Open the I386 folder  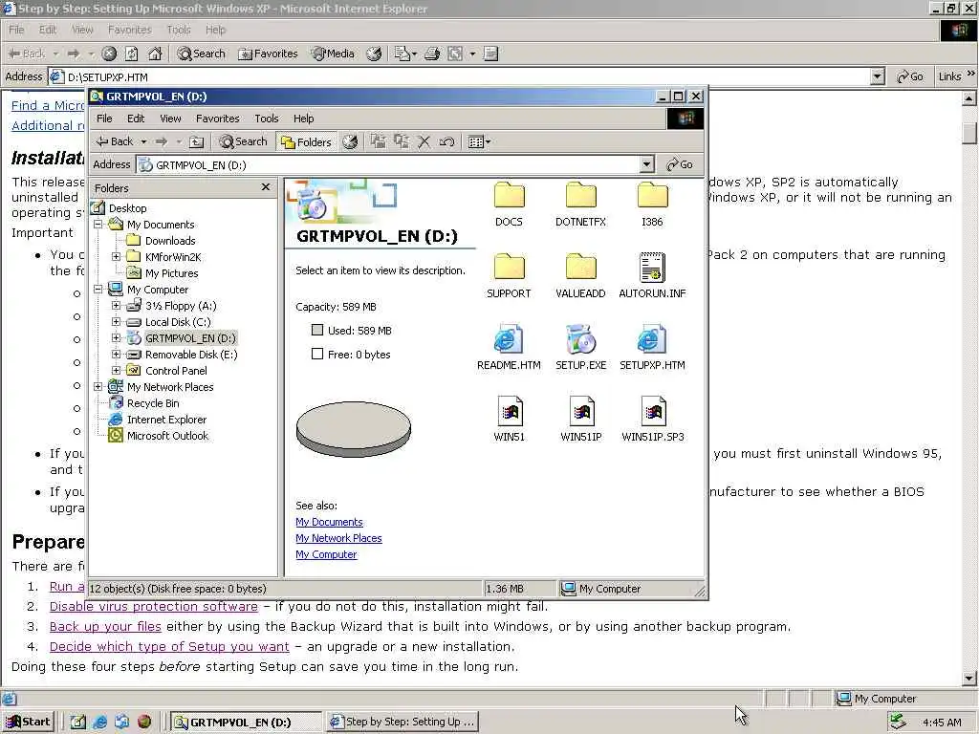pos(652,204)
